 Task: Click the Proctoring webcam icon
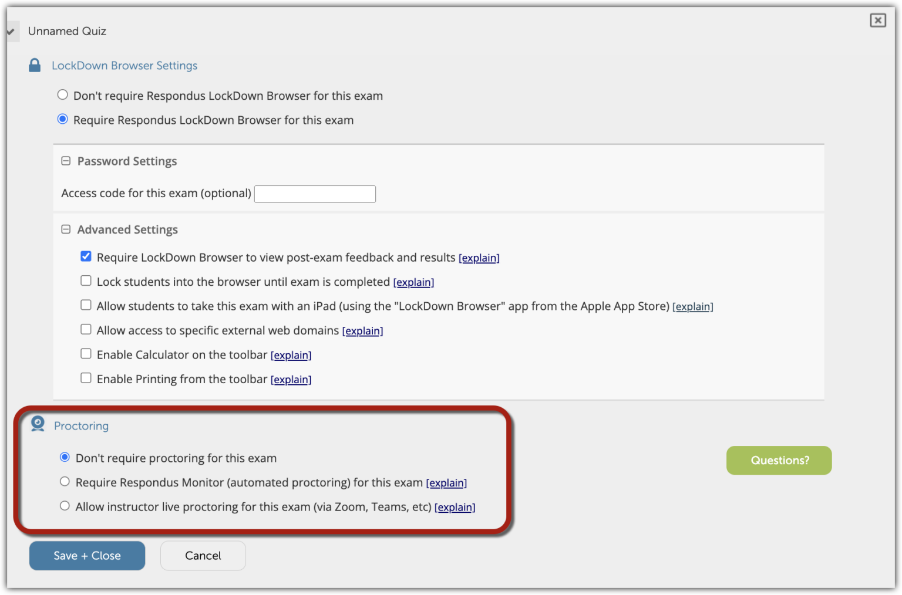[37, 424]
